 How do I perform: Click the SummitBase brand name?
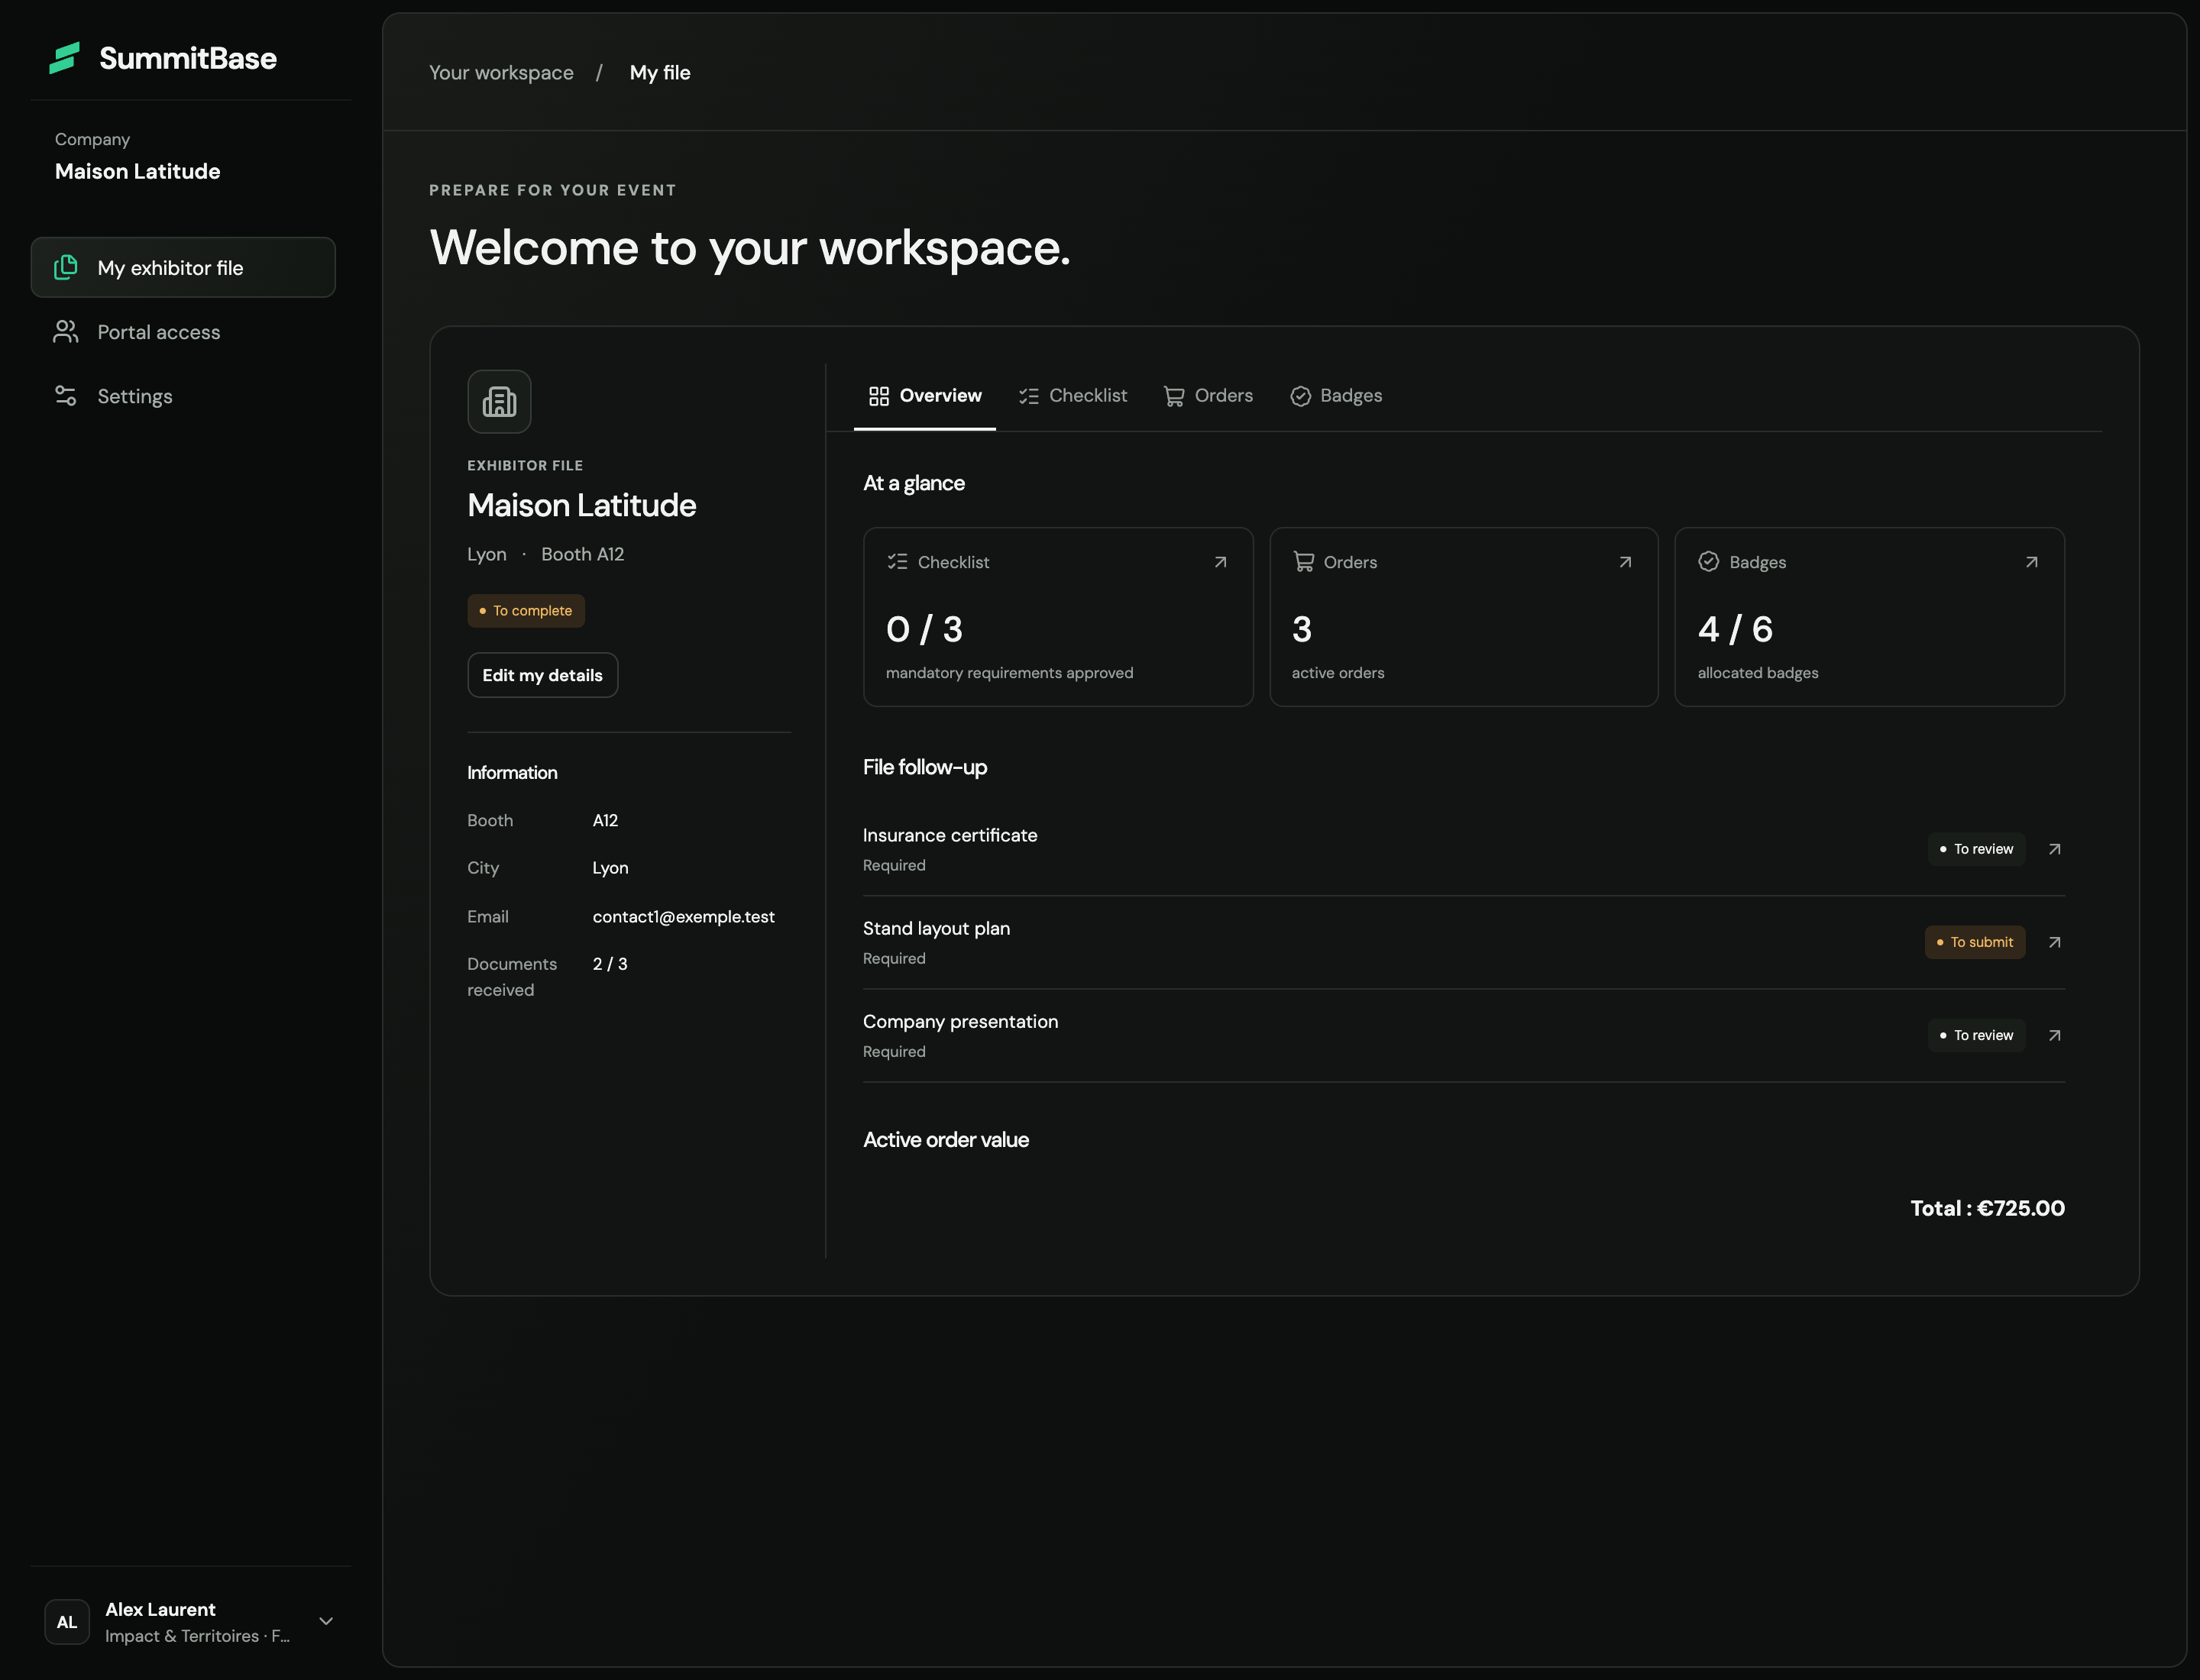[x=188, y=58]
